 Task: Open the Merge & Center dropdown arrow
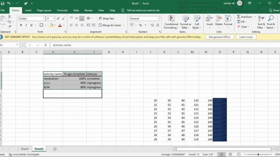124,25
